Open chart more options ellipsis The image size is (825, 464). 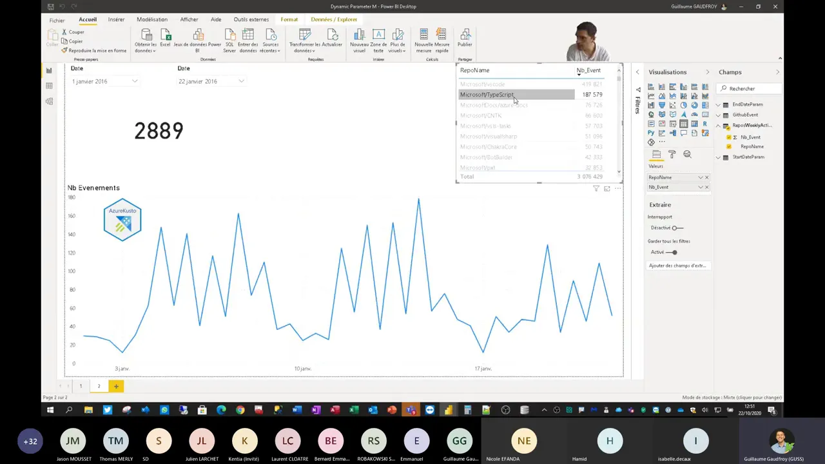pos(617,189)
